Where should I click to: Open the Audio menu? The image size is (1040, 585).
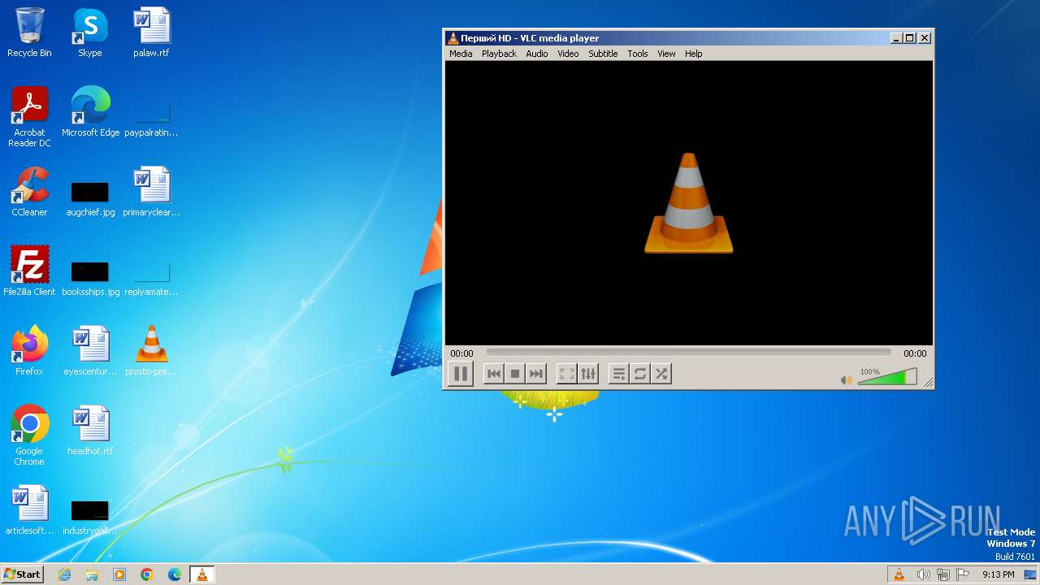[537, 54]
